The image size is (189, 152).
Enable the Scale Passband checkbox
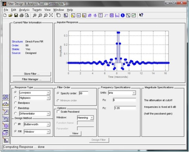[x=58, y=111]
